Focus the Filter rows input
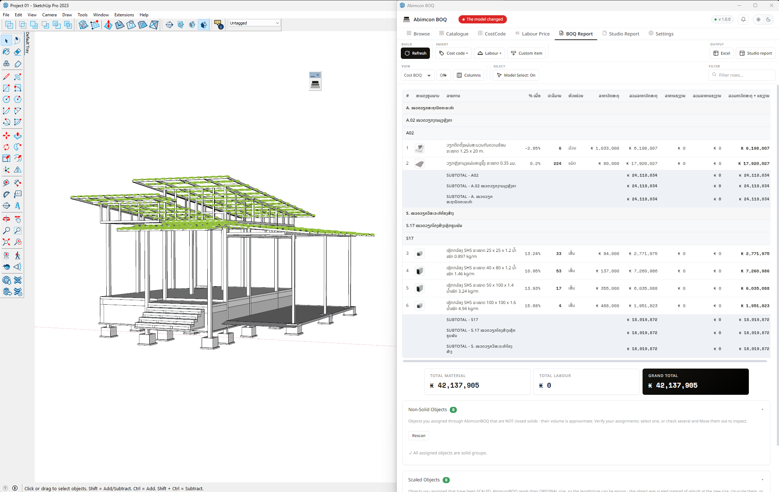Viewport: 779px width, 492px height. click(741, 75)
